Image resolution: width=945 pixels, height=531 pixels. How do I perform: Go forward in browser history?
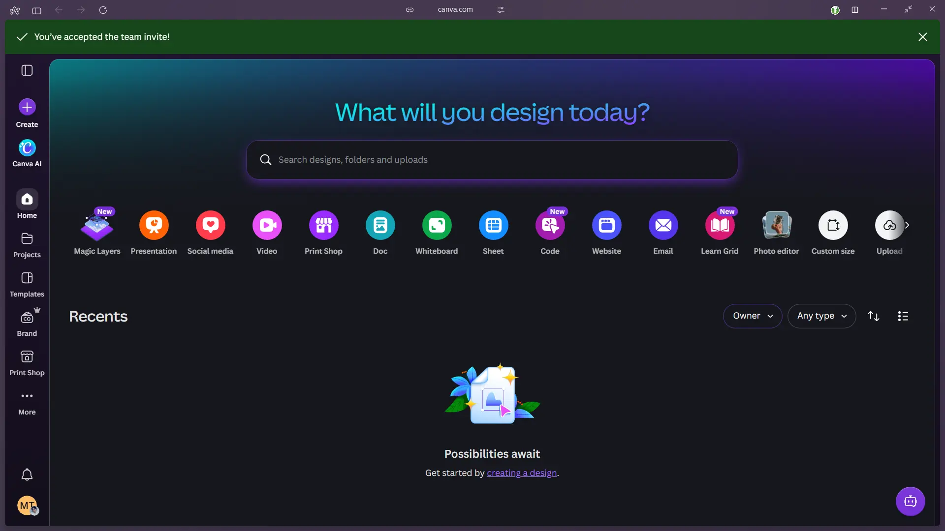(x=81, y=10)
